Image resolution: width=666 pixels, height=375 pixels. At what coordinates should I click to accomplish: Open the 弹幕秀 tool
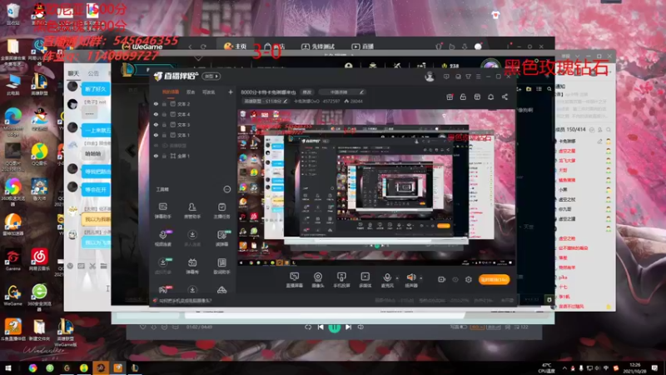click(x=192, y=266)
